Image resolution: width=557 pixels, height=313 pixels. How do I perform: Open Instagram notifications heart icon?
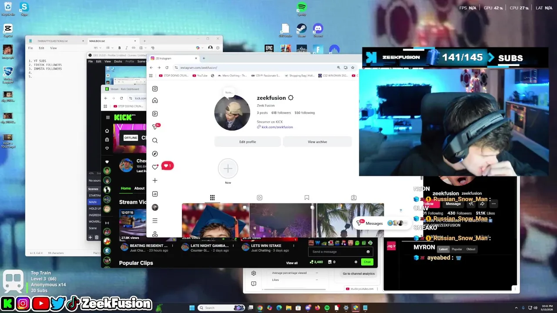pyautogui.click(x=155, y=167)
